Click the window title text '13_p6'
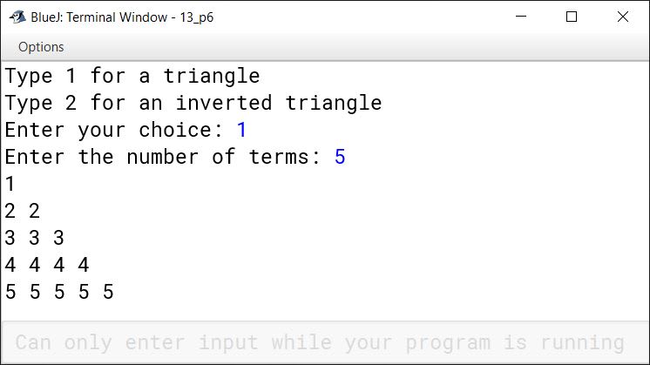Viewport: 650px width, 365px height. [197, 17]
